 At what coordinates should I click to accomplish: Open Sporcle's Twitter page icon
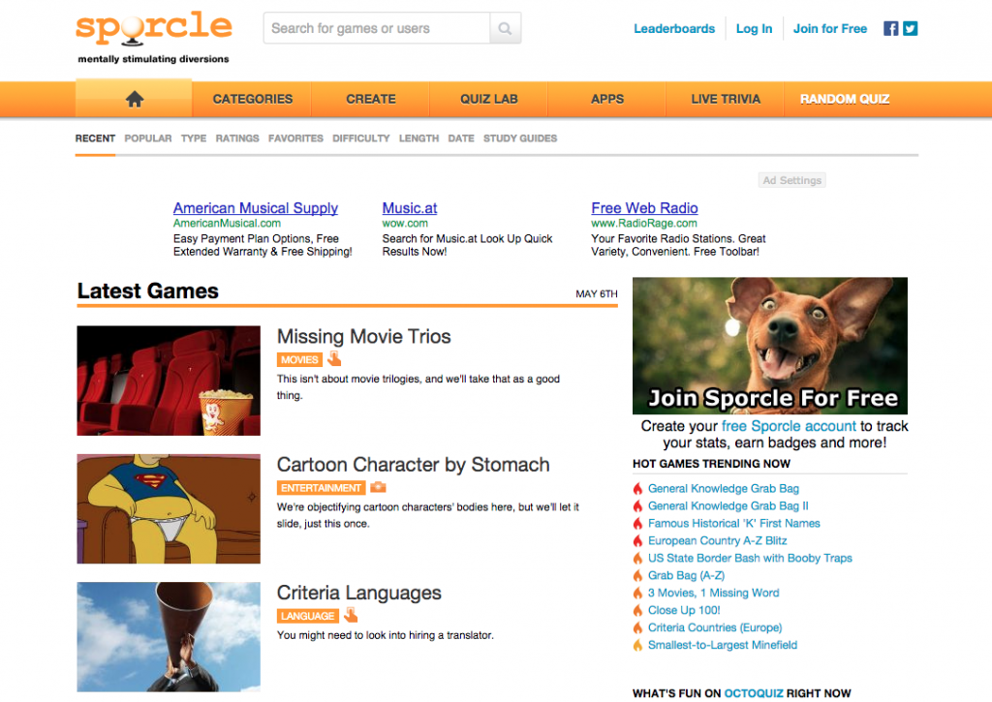pos(911,28)
